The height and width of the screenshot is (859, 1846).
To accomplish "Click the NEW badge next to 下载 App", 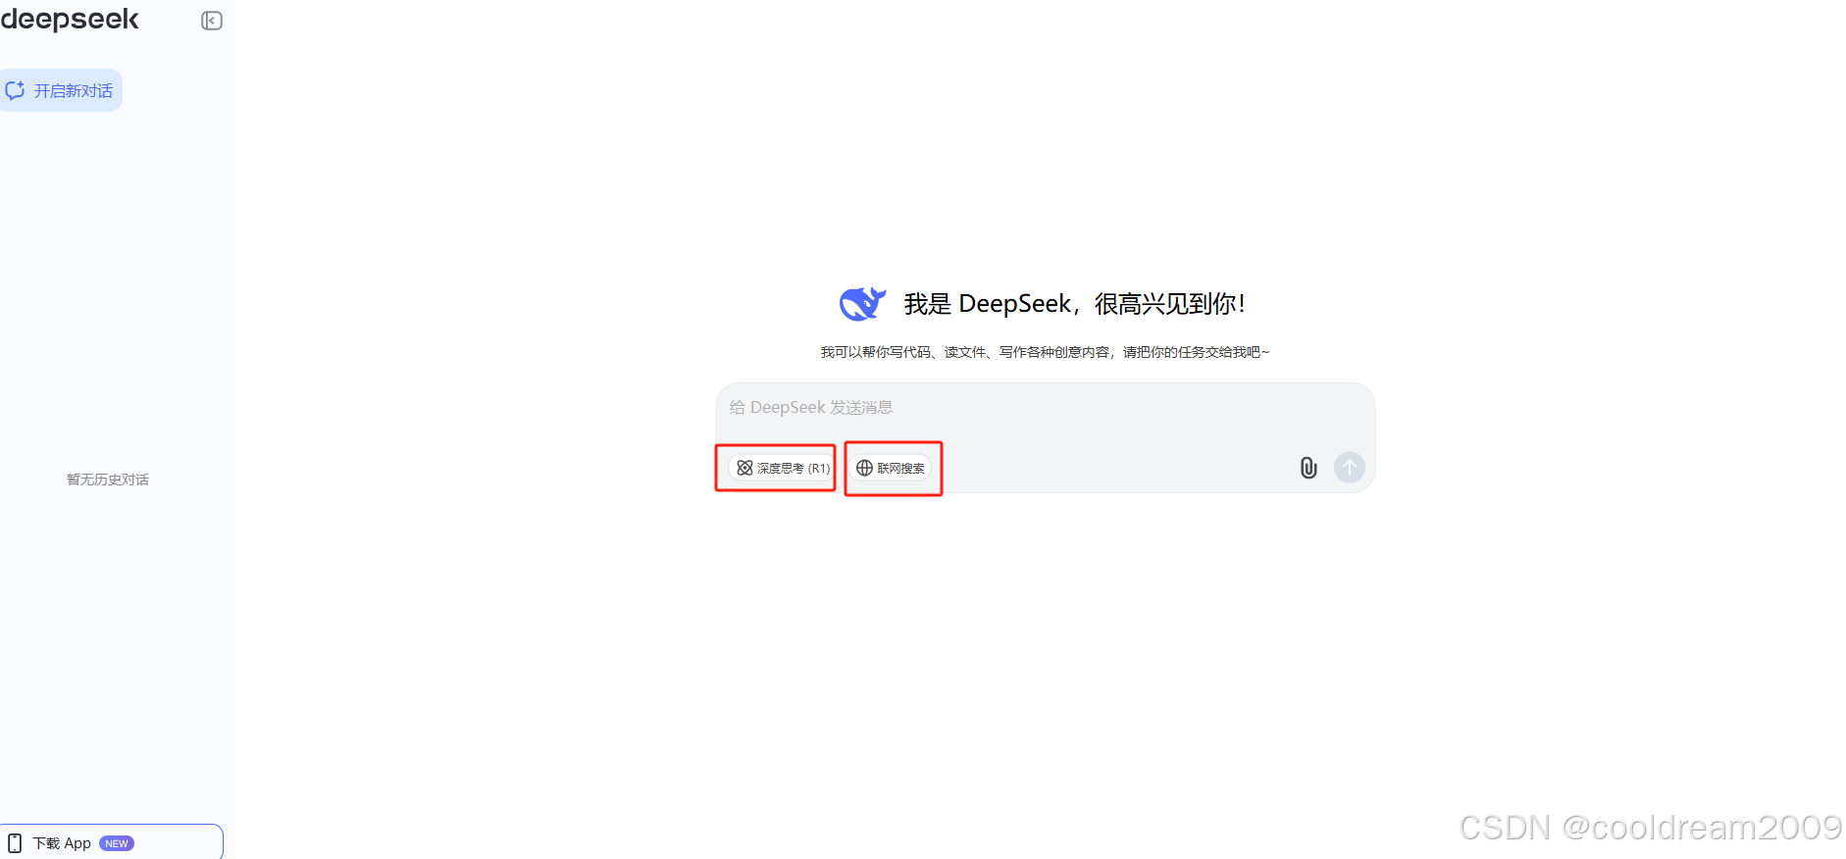I will coord(117,843).
